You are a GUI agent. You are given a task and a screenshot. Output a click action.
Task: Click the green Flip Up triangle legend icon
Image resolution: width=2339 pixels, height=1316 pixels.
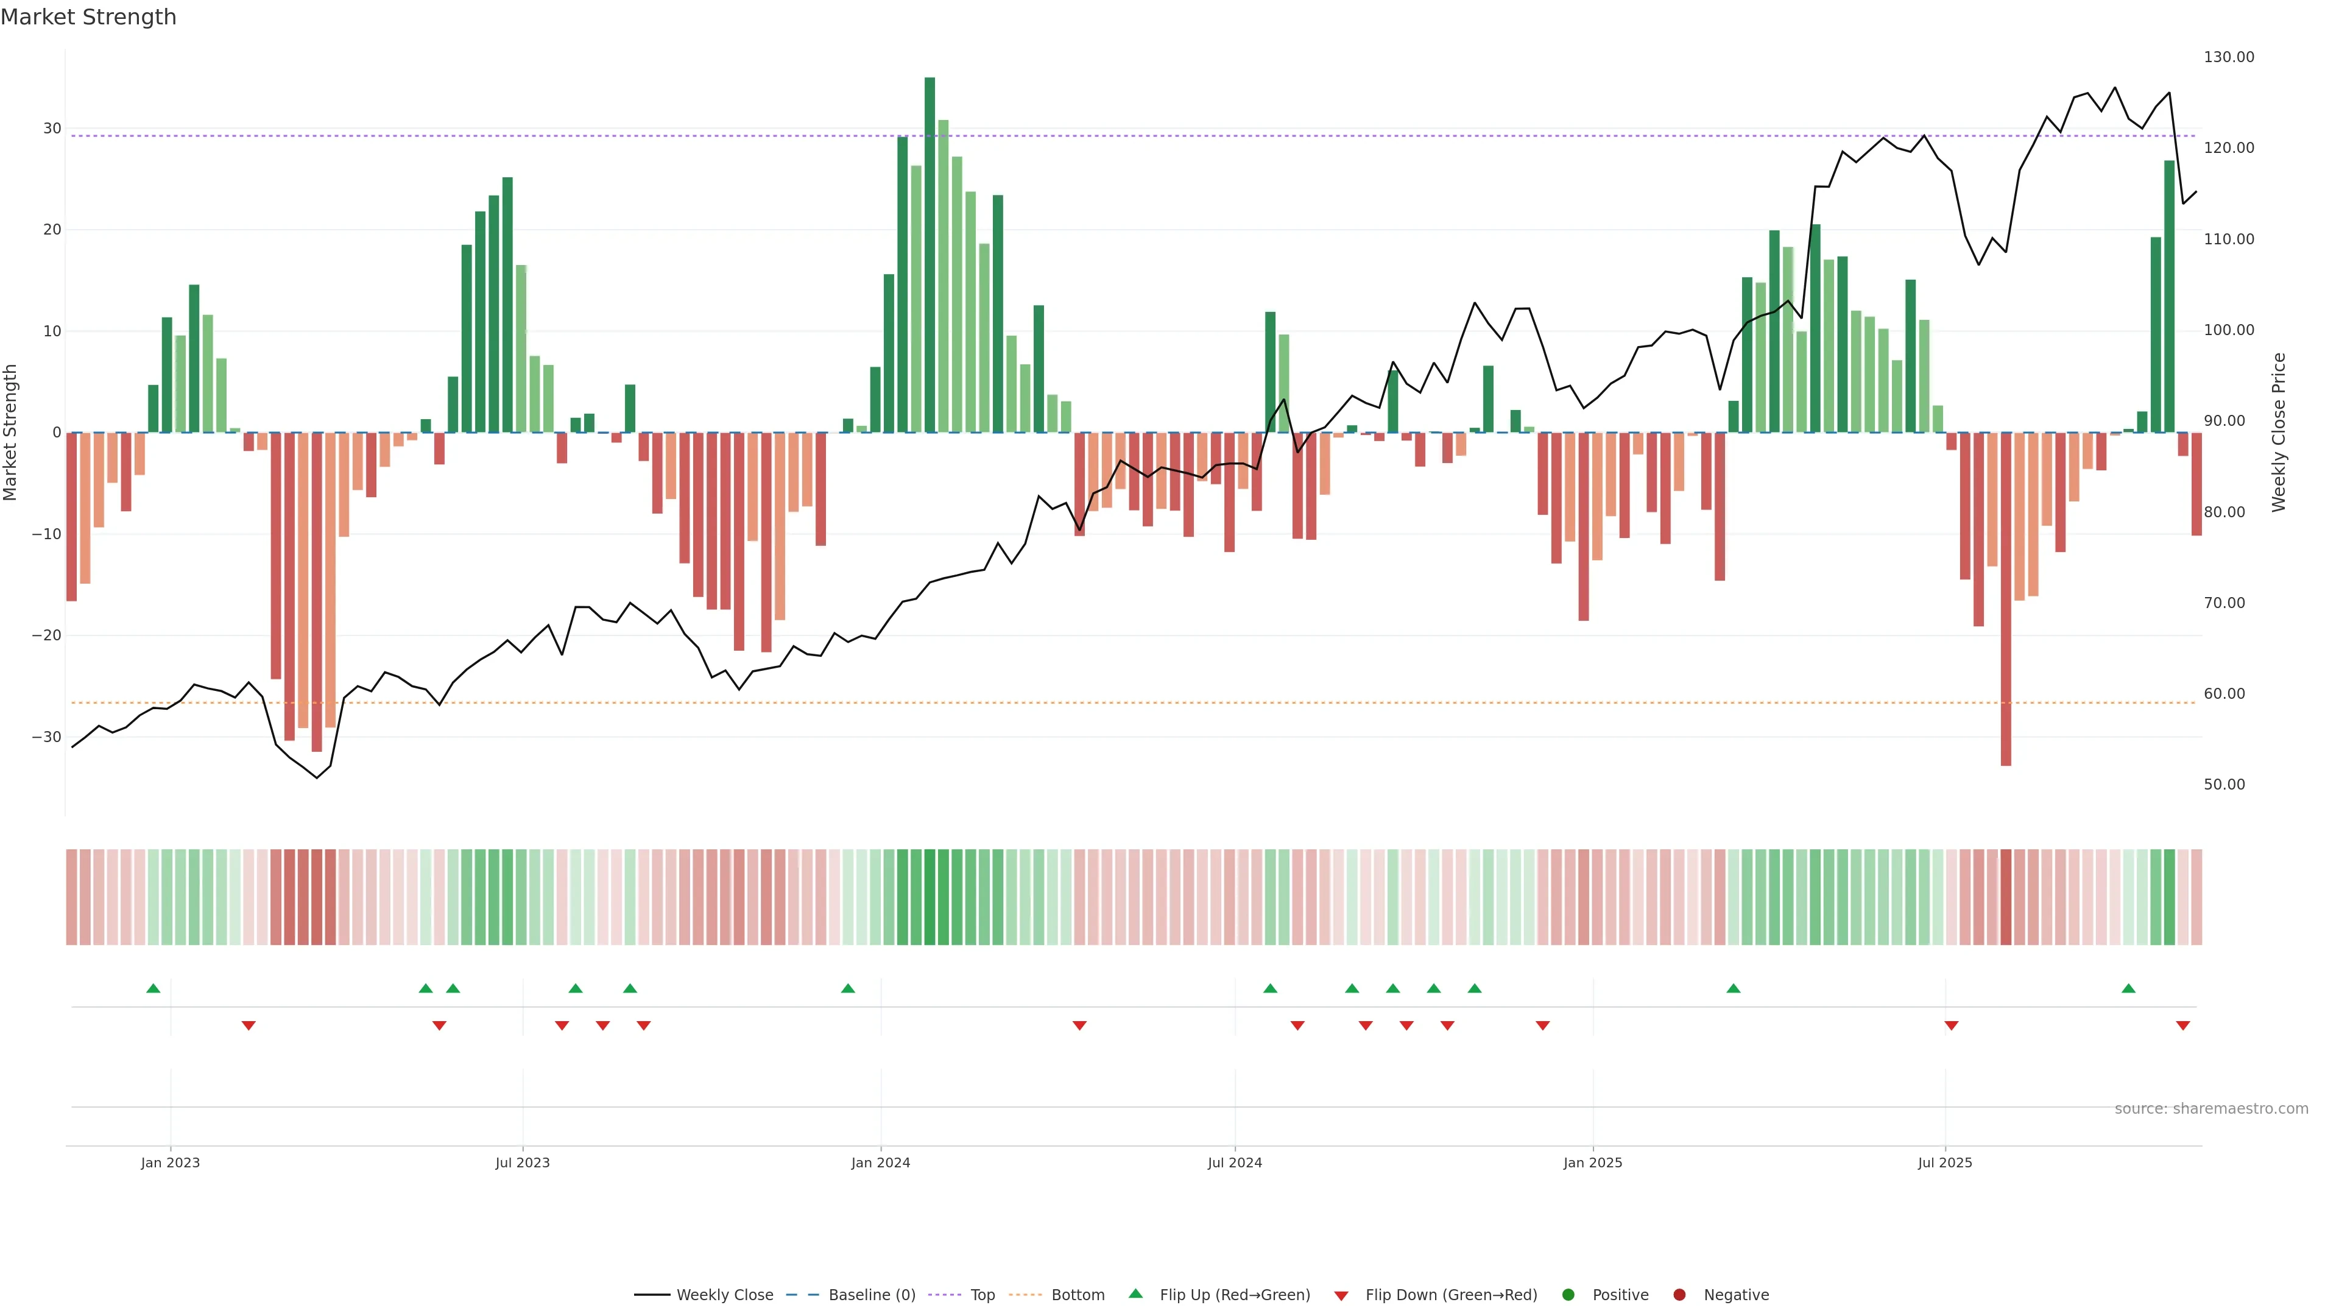[x=1135, y=1293]
